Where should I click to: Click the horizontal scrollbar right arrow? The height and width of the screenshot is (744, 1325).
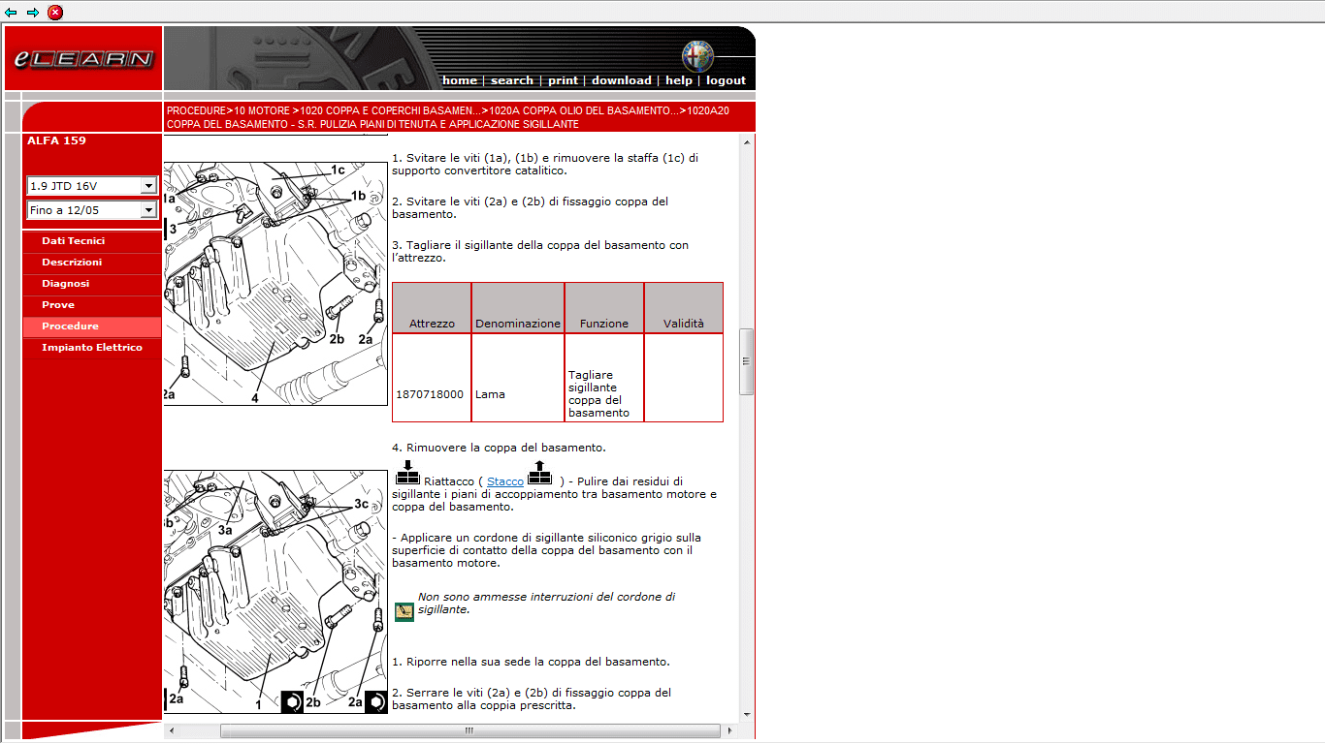click(x=729, y=730)
